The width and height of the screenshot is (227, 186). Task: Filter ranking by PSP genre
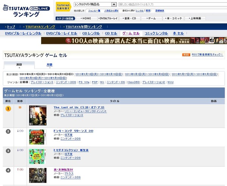point(95,82)
